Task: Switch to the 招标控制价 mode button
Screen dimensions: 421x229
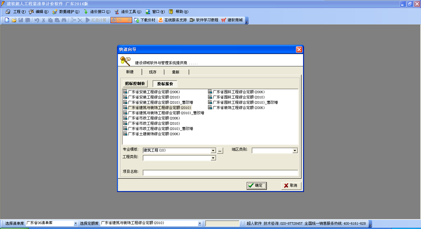Action: click(135, 83)
